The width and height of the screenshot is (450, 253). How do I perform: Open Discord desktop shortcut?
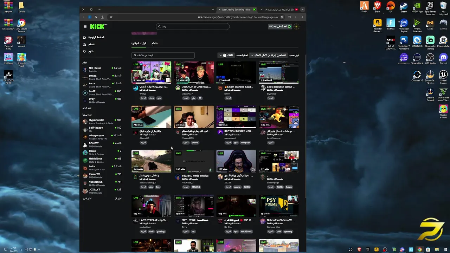(443, 59)
